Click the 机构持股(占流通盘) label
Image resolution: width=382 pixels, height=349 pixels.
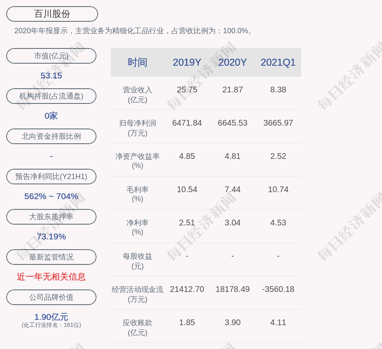point(51,96)
